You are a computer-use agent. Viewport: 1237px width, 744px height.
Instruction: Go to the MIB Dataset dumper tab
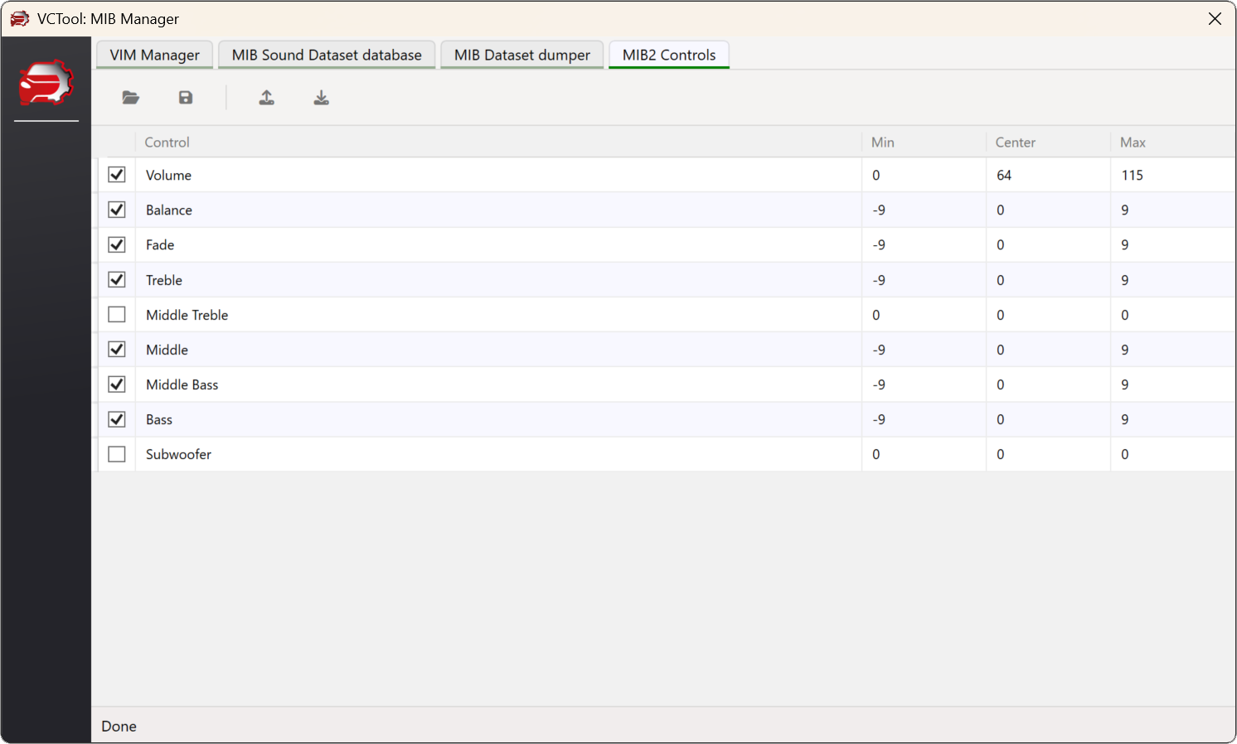click(x=522, y=55)
